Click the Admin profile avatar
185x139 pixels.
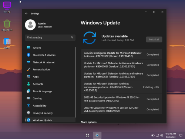click(30, 25)
